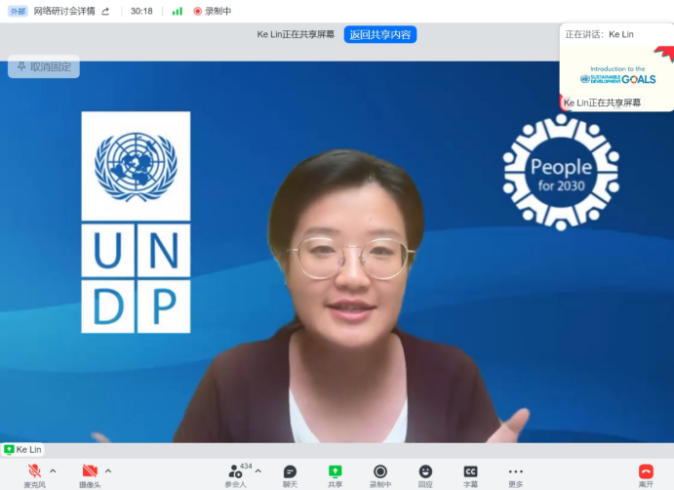Viewport: 674px width, 490px height.
Task: Click the meeting timer 30:18
Action: 141,11
